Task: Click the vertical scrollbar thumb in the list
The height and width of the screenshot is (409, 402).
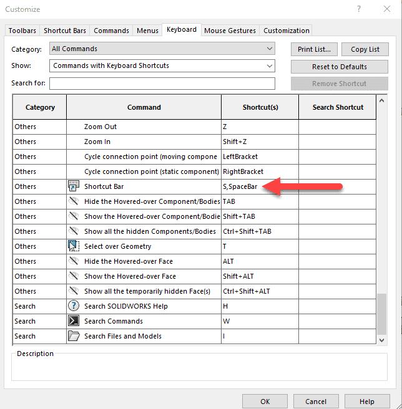Action: [x=381, y=314]
